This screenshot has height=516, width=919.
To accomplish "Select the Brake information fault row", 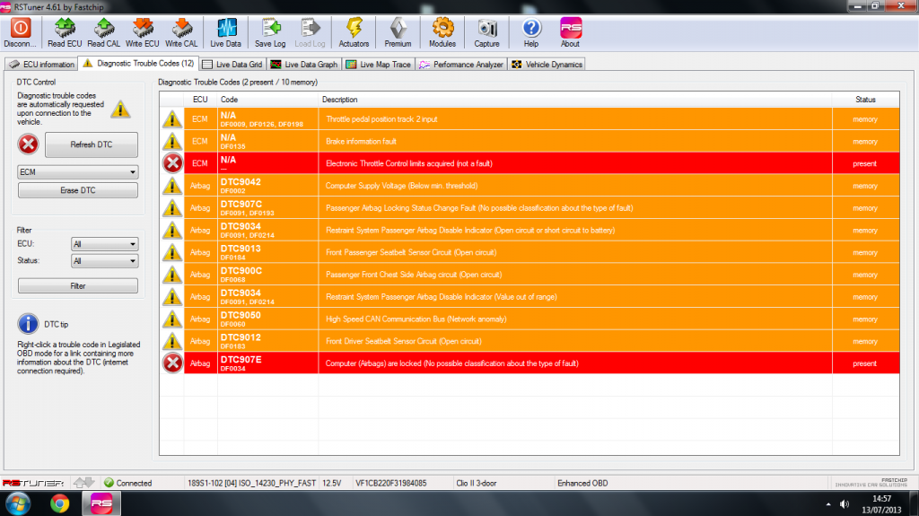I will [530, 141].
